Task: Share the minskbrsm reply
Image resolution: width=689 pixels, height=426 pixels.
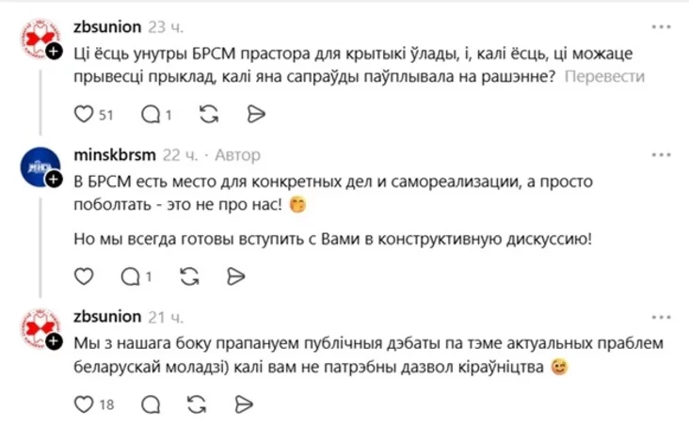Action: [235, 276]
